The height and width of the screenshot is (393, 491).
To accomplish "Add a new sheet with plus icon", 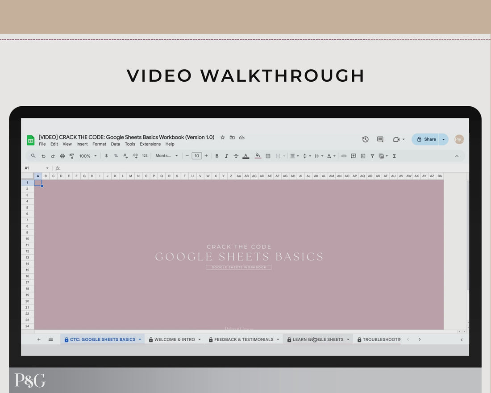I will (x=39, y=339).
